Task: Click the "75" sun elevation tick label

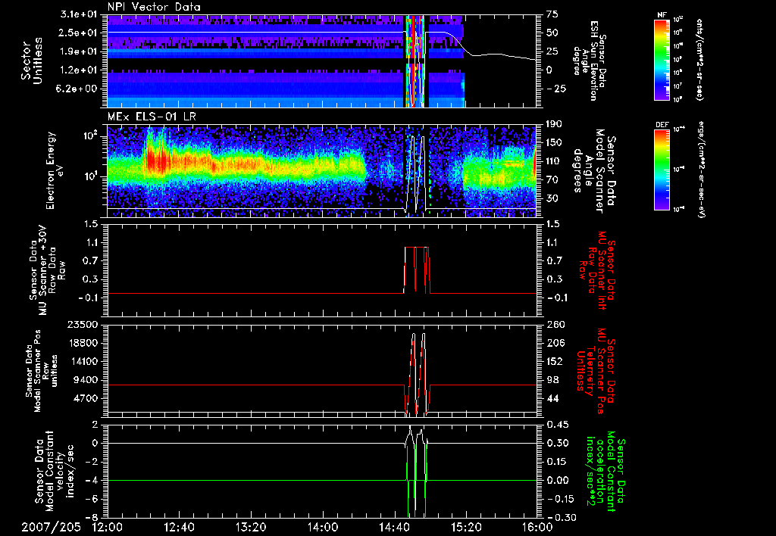Action: tap(552, 14)
